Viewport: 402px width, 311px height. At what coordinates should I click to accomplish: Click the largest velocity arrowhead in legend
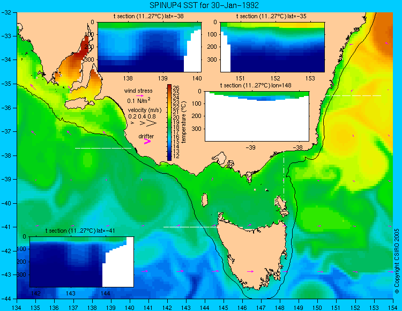click(151, 123)
